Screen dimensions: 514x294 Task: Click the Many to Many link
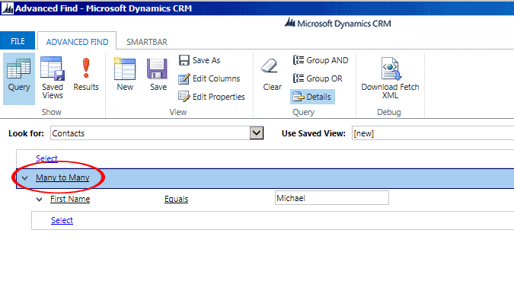(x=62, y=177)
